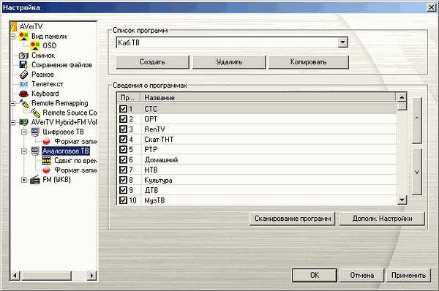The image size is (439, 291).
Task: Uncheck channel 5 РТР checkbox
Action: point(123,149)
